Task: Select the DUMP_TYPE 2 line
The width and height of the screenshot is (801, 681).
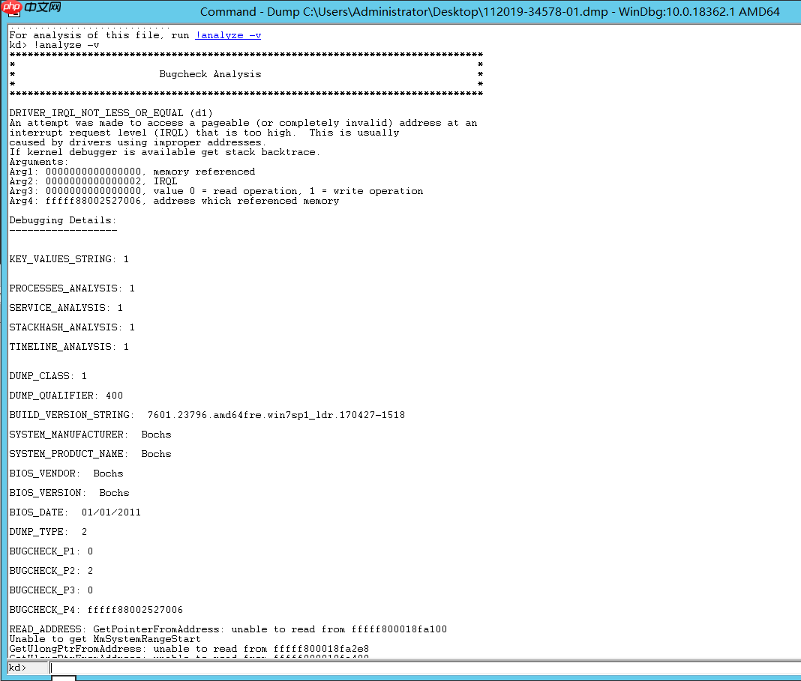Action: coord(45,531)
